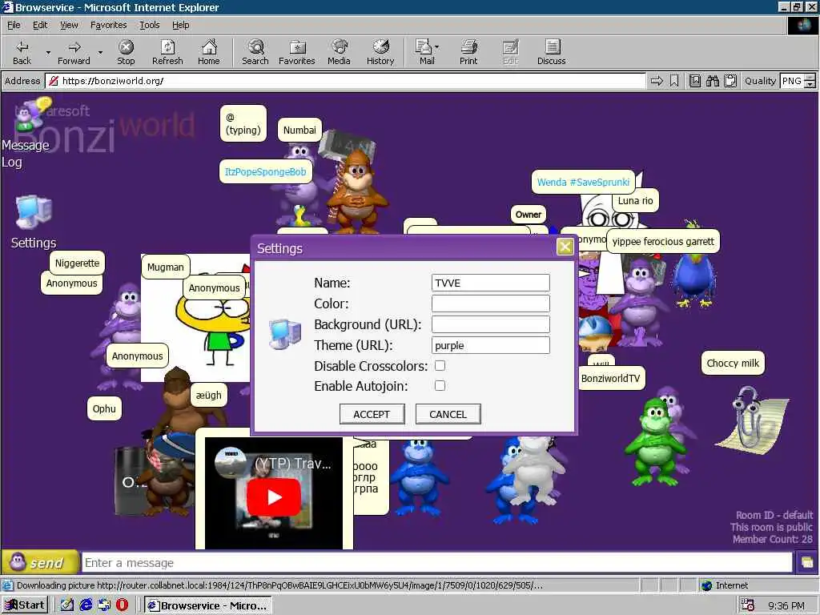The width and height of the screenshot is (820, 615).
Task: Open the Favorites toolbar folder icon
Action: (297, 47)
